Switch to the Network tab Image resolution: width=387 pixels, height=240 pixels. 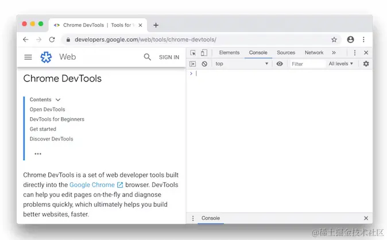(x=314, y=53)
